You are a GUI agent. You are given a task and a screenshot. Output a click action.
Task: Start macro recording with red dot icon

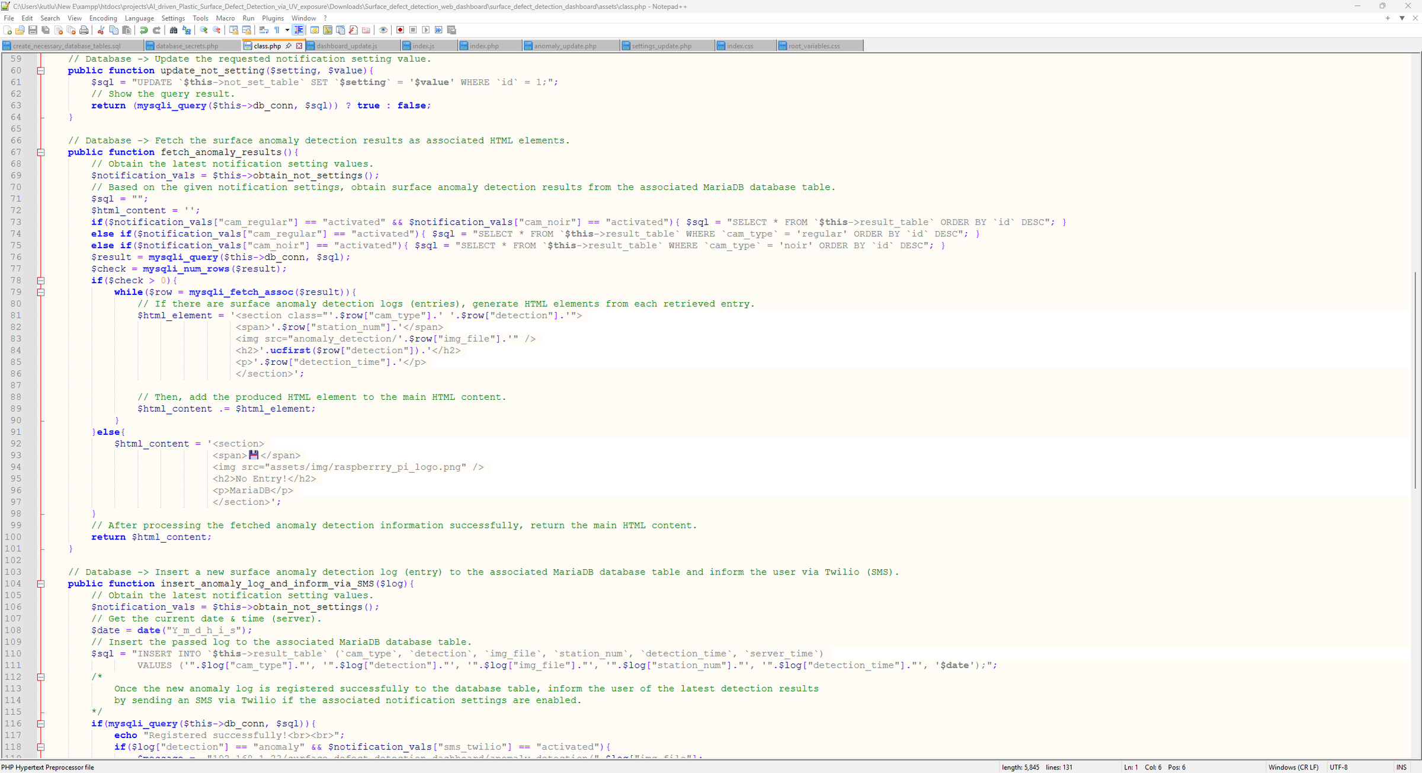point(401,30)
